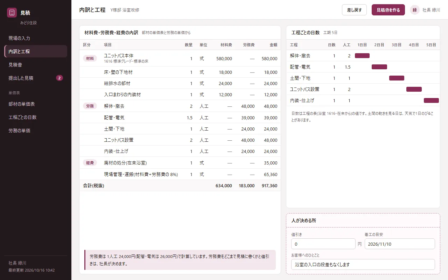This screenshot has width=448, height=280.
Task: Open the 緑 user avatar
Action: (415, 10)
